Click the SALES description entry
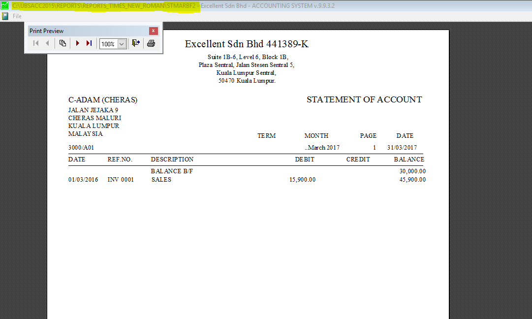Image resolution: width=532 pixels, height=319 pixels. [x=161, y=180]
